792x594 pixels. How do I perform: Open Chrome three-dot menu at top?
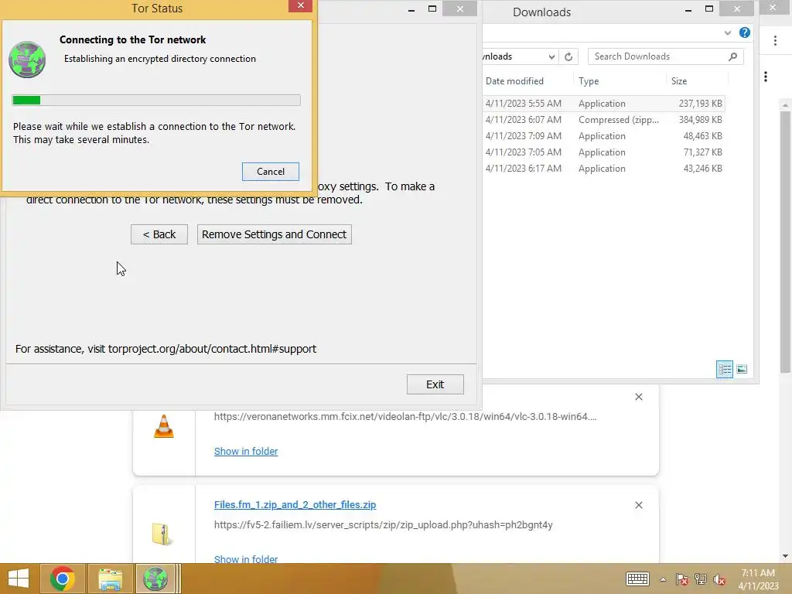775,41
